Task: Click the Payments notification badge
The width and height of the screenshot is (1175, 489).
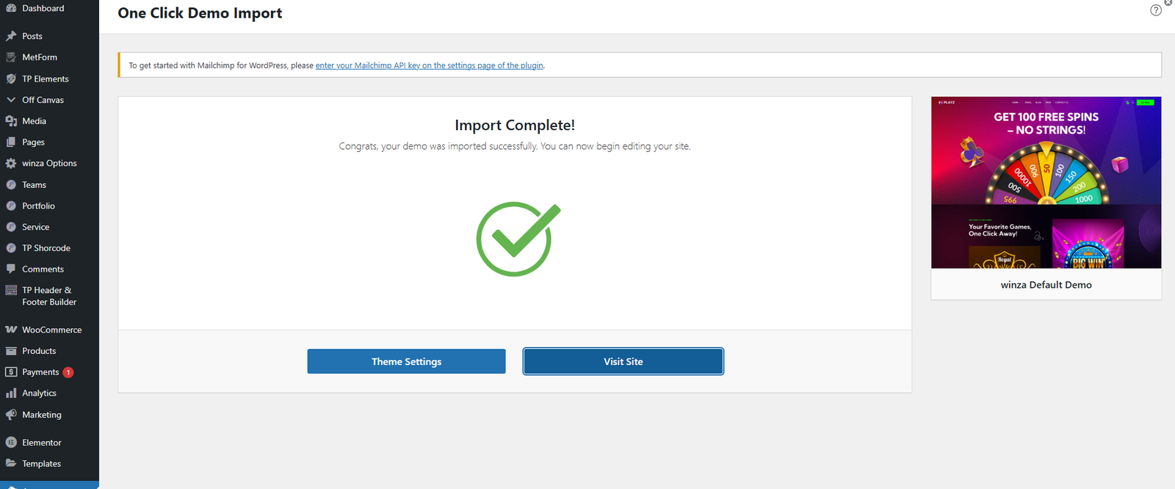Action: (68, 372)
